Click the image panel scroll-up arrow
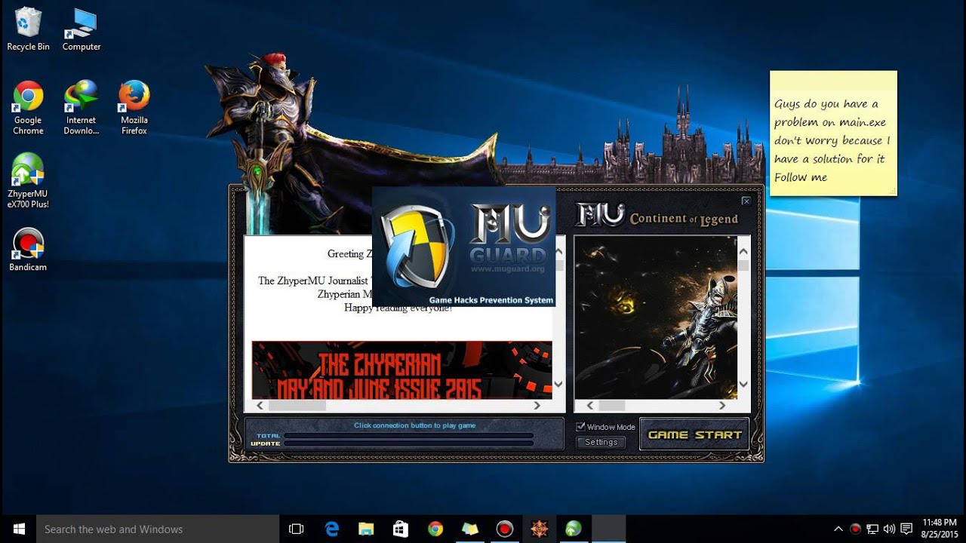Screen dimensions: 966x543 click(x=743, y=252)
